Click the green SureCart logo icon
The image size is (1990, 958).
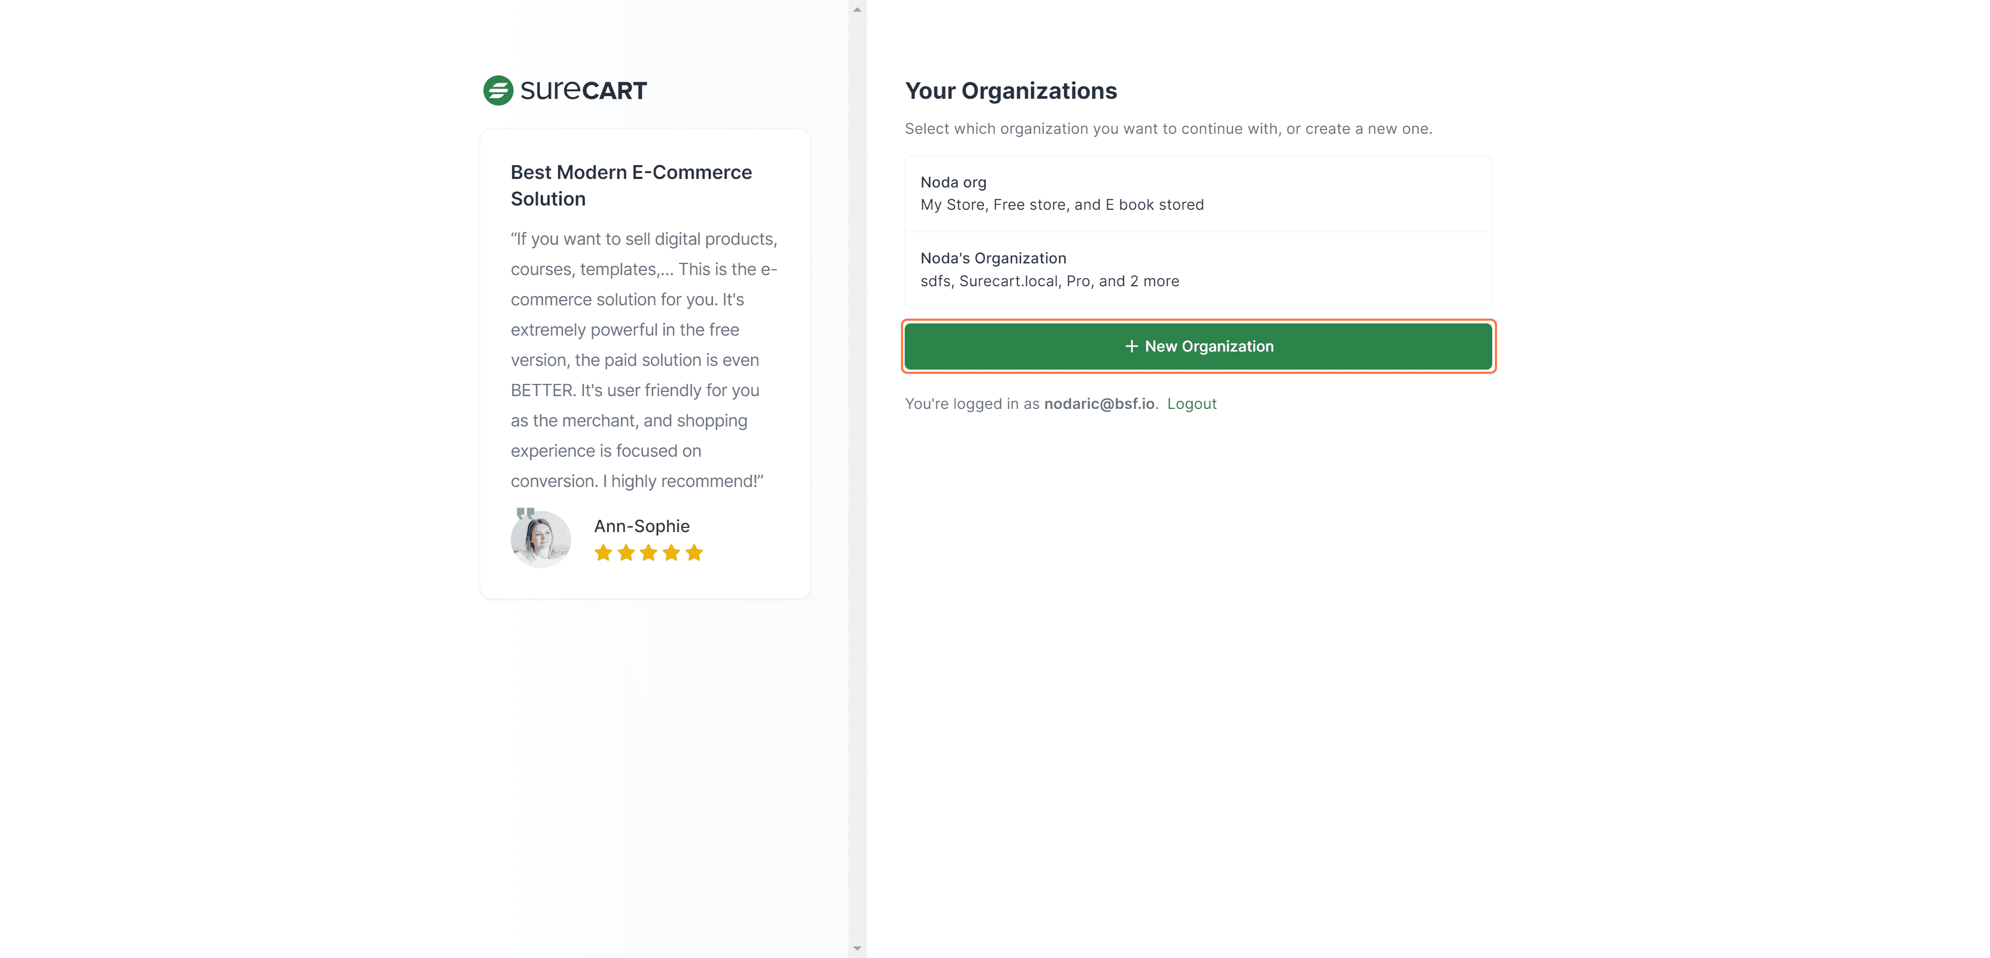point(498,90)
